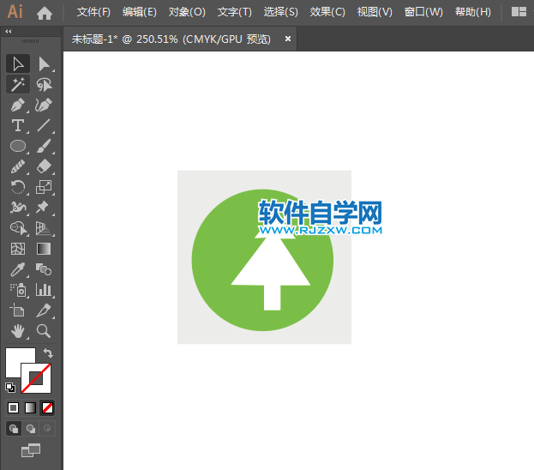The image size is (534, 470).
Task: Reset to default fill and stroke
Action: click(10, 388)
